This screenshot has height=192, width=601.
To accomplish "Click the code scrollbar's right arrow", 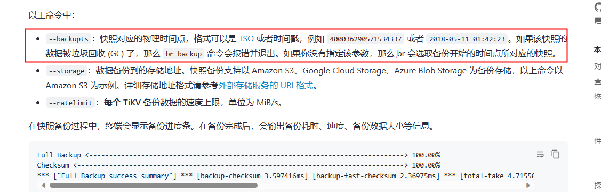I will point(528,185).
